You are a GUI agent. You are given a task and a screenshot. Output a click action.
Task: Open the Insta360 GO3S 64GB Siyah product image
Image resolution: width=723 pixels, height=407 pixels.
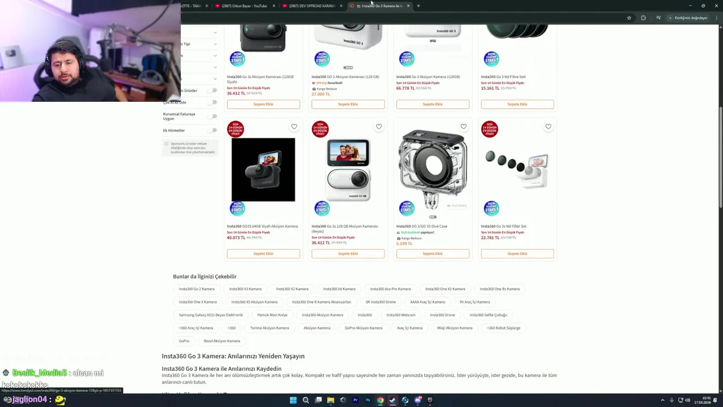(263, 170)
